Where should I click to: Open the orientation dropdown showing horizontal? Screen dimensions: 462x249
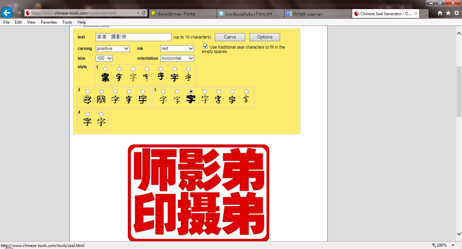click(177, 58)
